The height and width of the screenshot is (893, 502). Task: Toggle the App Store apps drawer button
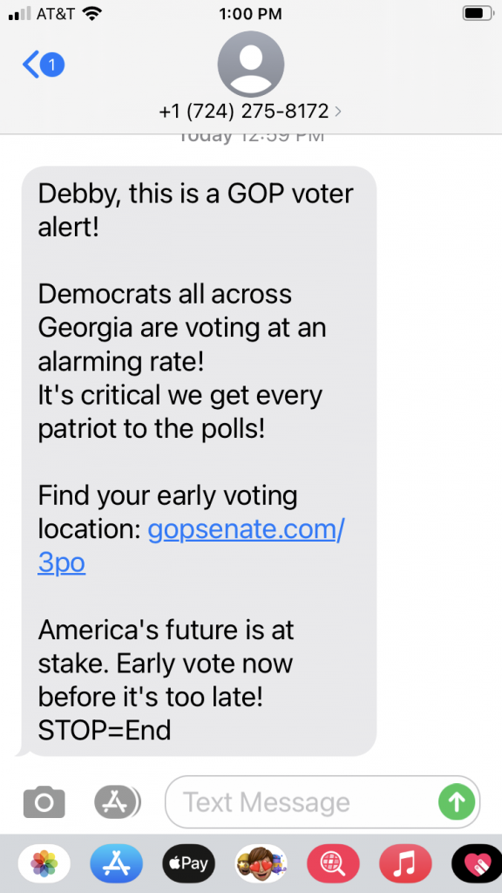[x=117, y=802]
